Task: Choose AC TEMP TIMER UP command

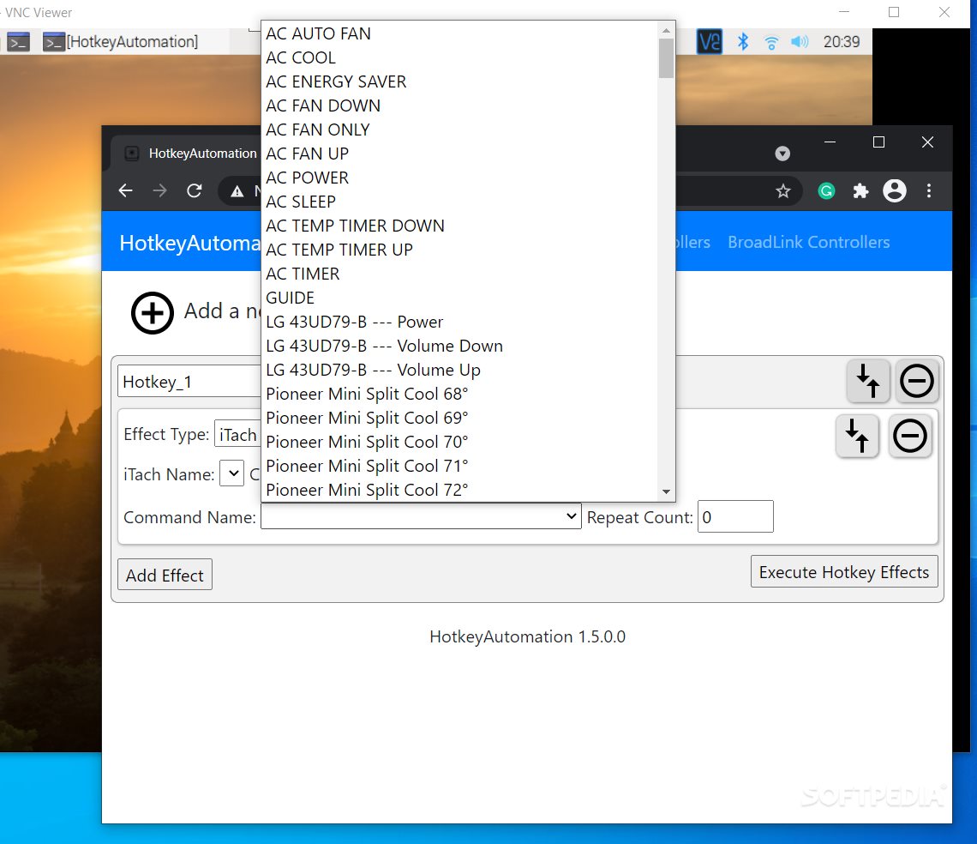Action: (x=459, y=250)
